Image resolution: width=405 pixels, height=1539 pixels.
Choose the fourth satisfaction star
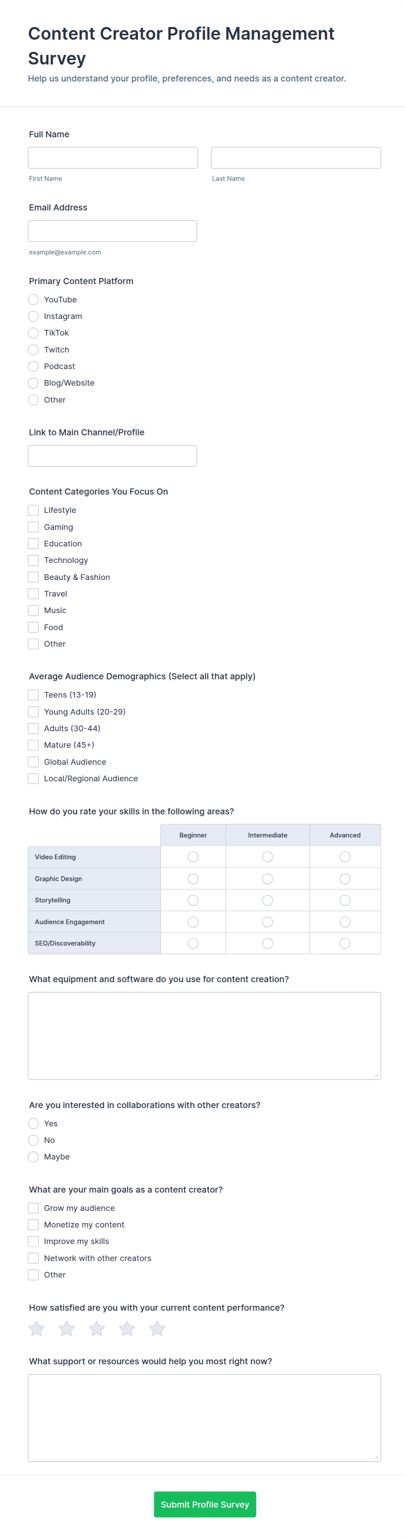tap(127, 1329)
